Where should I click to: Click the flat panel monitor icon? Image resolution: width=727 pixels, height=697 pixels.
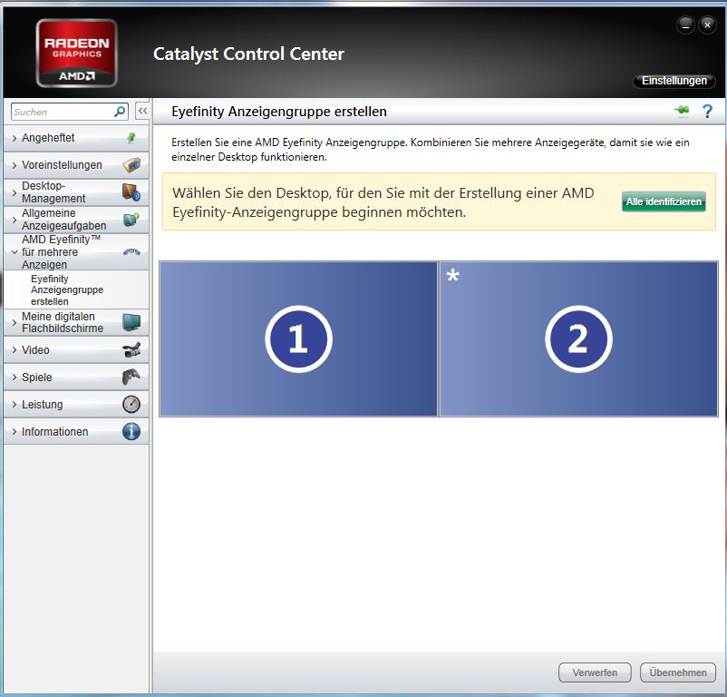131,322
